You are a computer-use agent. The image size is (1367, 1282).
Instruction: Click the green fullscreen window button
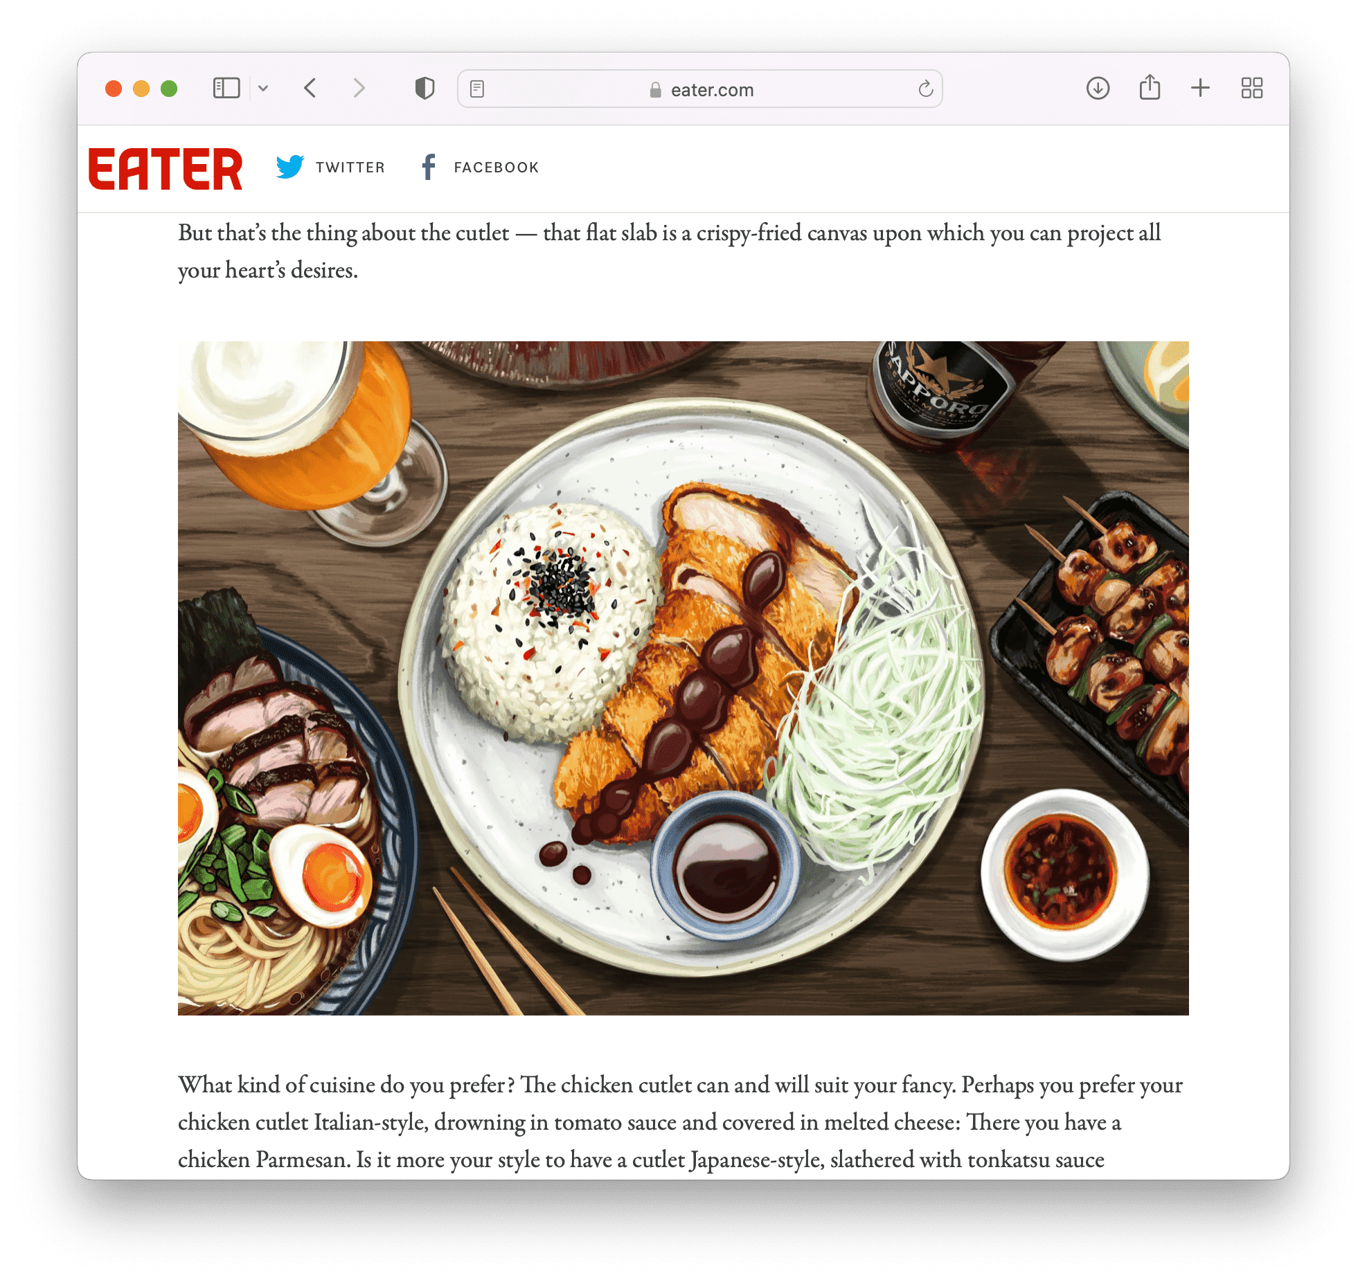click(x=169, y=89)
